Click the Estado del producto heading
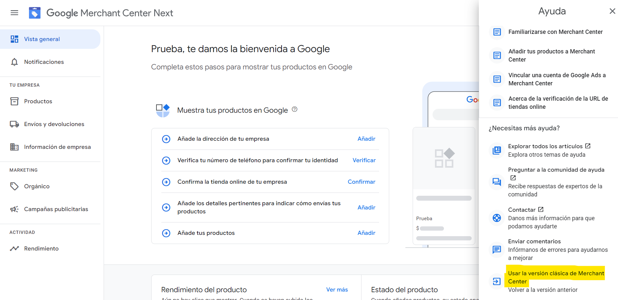Image resolution: width=618 pixels, height=300 pixels. (404, 290)
